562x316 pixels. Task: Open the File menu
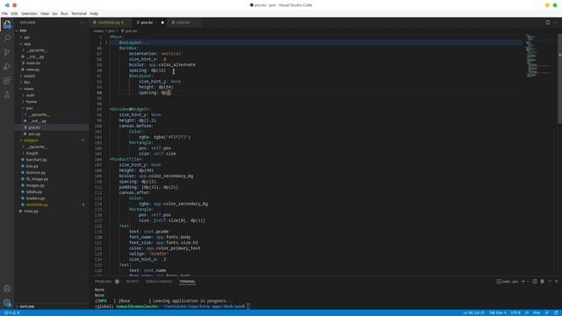tap(4, 14)
